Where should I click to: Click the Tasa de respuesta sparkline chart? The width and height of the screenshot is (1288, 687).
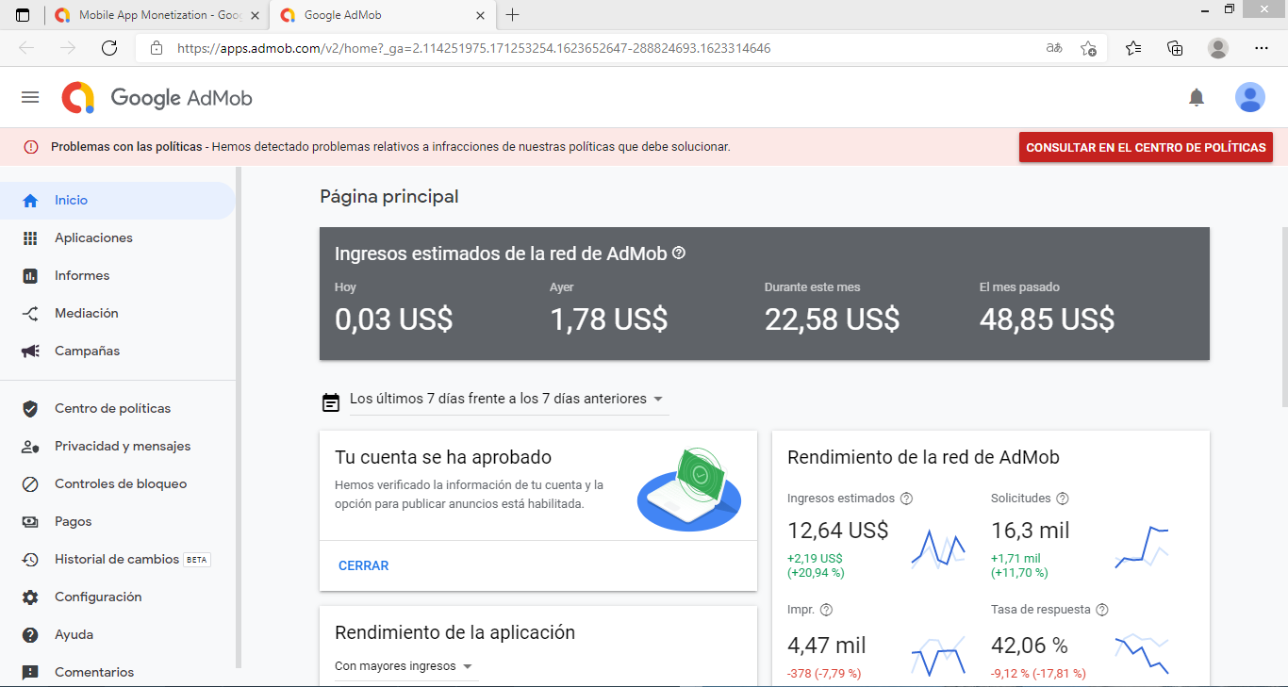tap(1142, 655)
